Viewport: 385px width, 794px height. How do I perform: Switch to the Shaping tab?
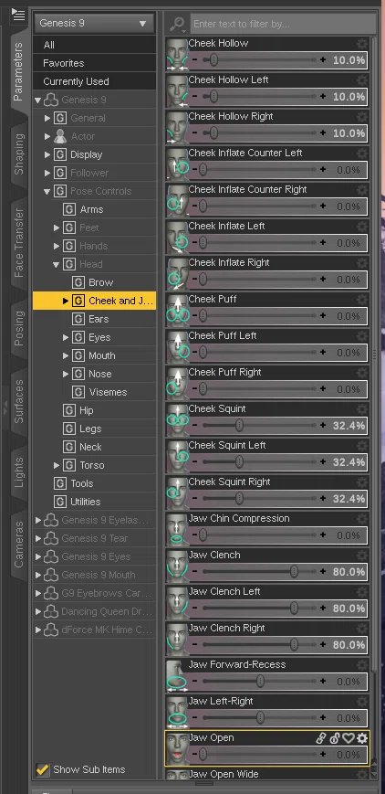(18, 154)
